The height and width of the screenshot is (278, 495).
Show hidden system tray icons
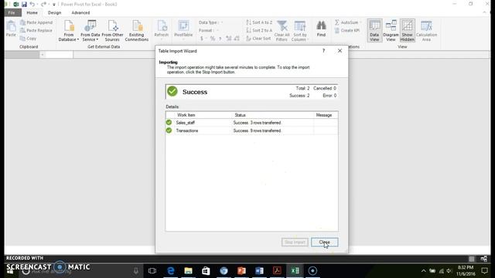(424, 271)
